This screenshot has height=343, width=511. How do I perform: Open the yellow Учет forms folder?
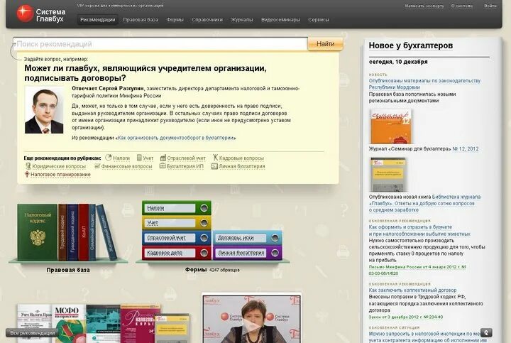pos(176,223)
